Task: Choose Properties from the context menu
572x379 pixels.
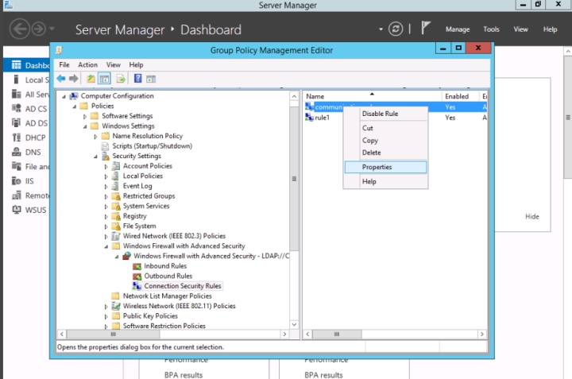Action: click(377, 167)
